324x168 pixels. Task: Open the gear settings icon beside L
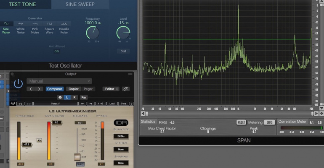pos(60,97)
